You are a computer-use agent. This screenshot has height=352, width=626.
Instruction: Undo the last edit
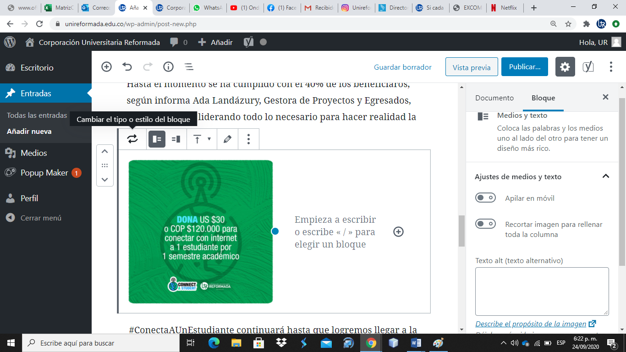tap(127, 67)
